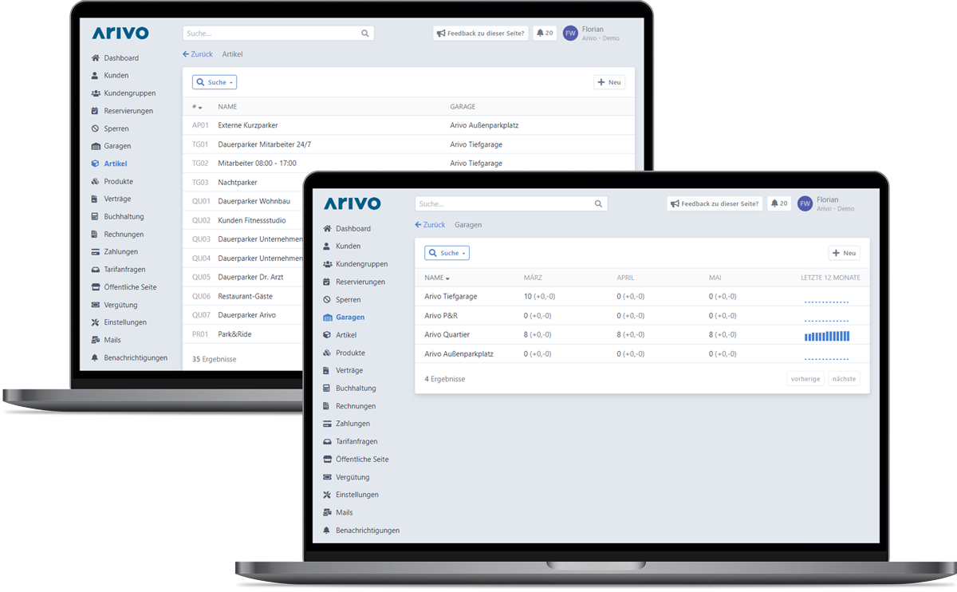Click Arivo logo in front window

352,203
